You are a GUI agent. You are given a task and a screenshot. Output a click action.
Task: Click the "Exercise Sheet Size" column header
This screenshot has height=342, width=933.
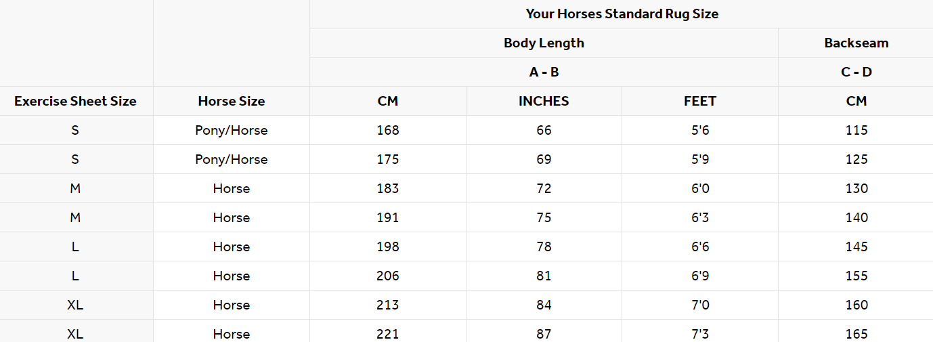pyautogui.click(x=75, y=101)
